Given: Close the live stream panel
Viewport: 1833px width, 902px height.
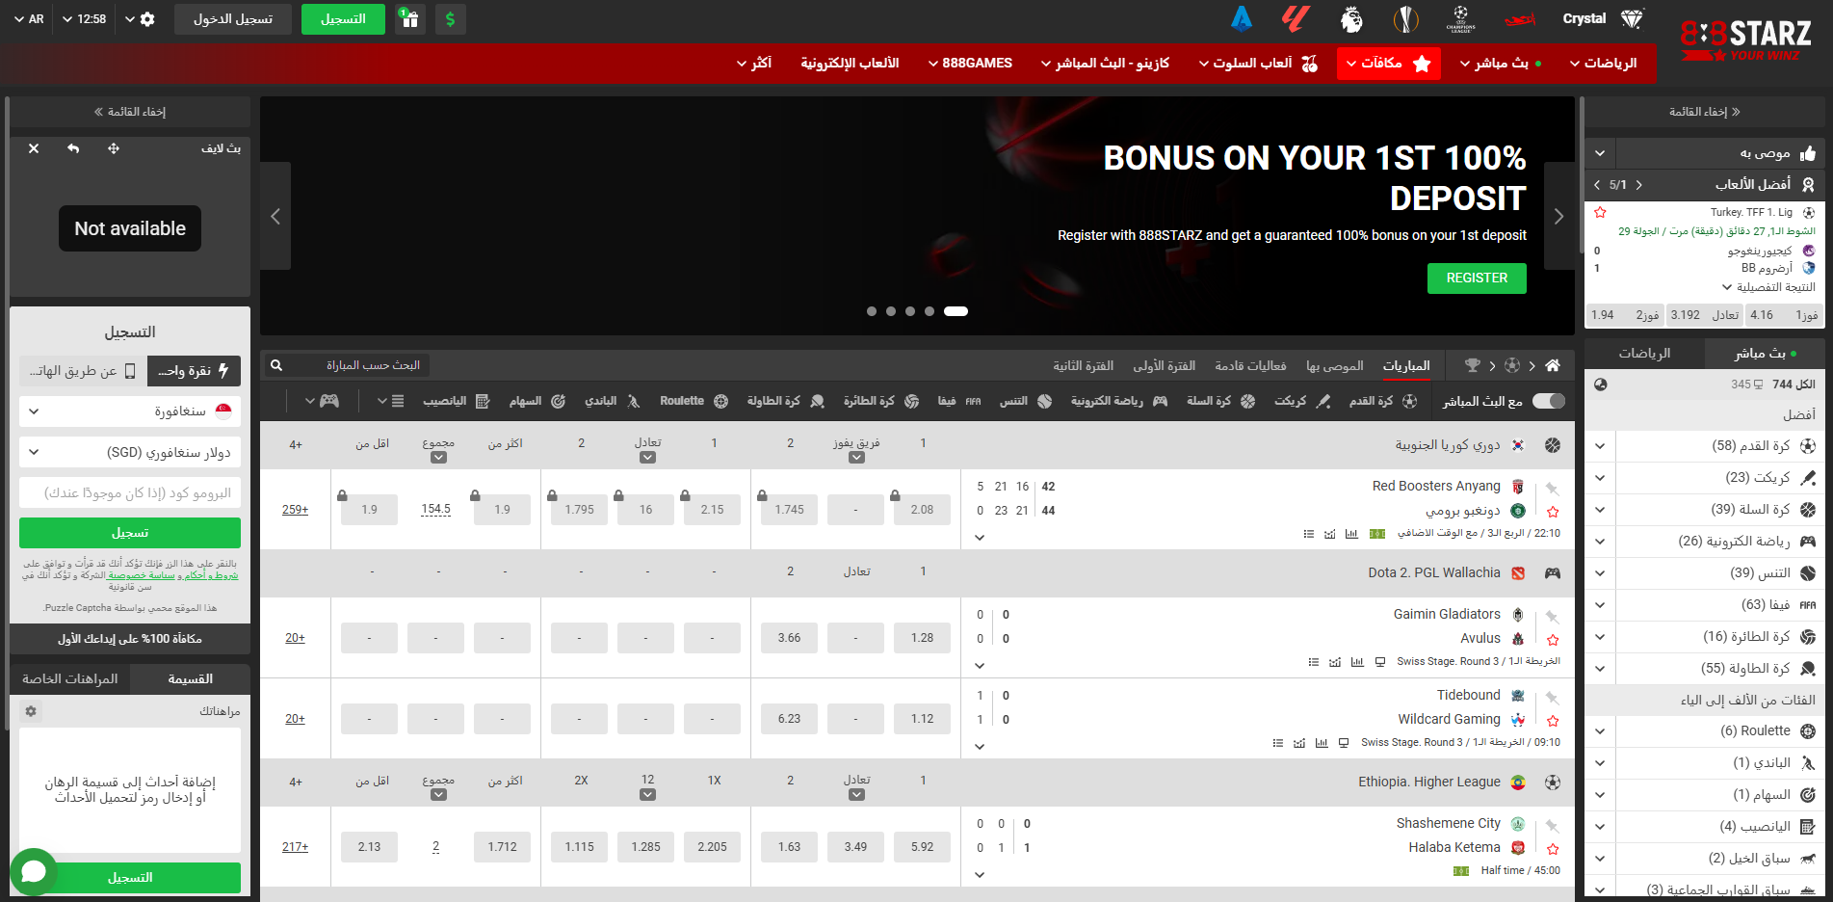Looking at the screenshot, I should click(34, 148).
